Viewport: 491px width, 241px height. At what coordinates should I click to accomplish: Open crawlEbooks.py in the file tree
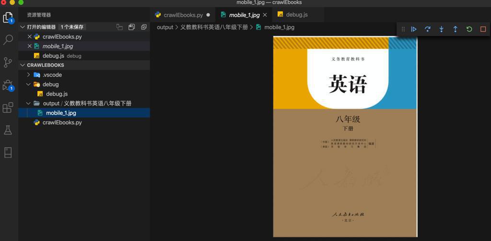84,122
